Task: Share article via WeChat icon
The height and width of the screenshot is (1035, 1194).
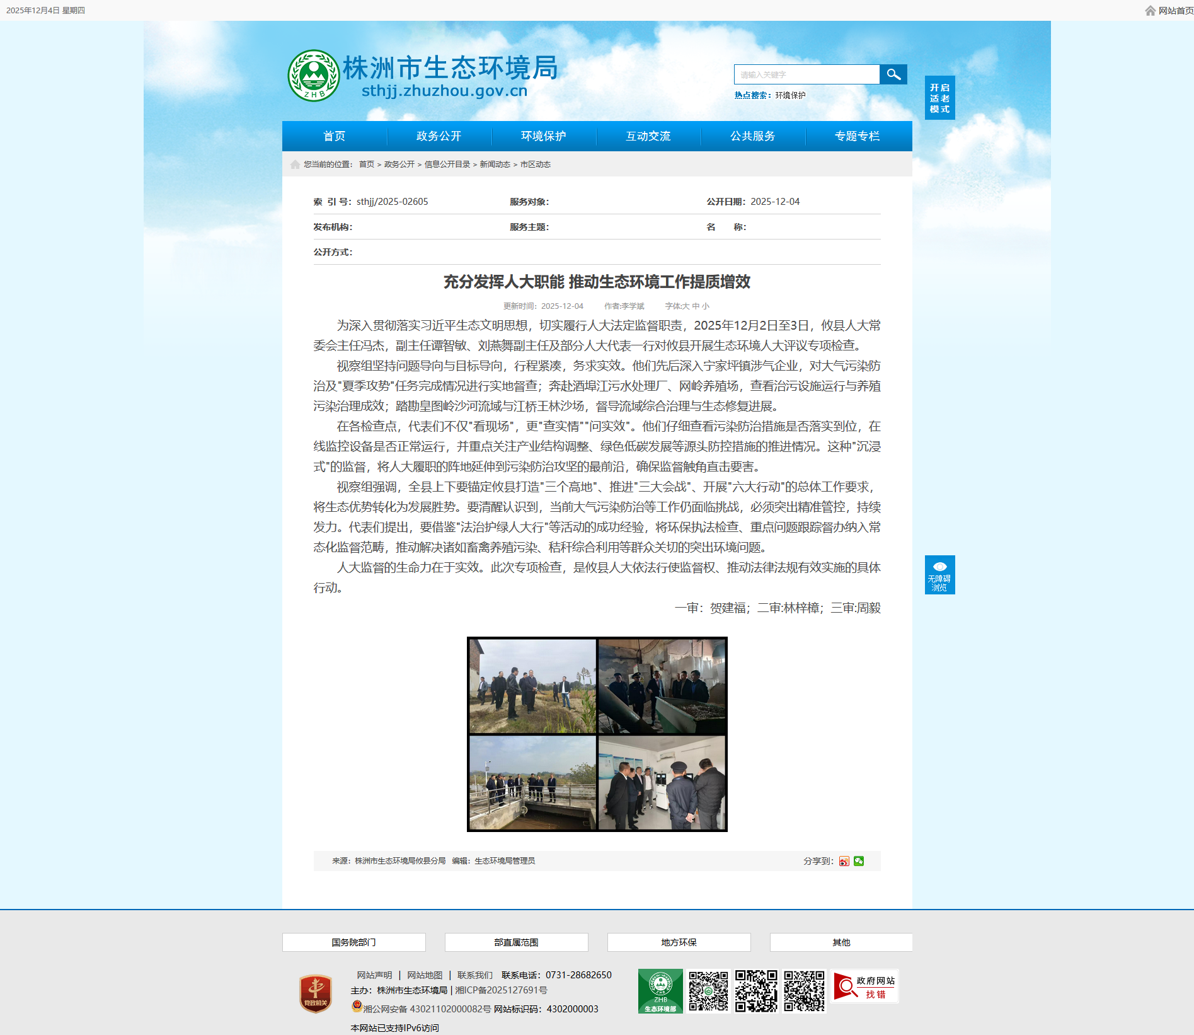Action: coord(859,861)
